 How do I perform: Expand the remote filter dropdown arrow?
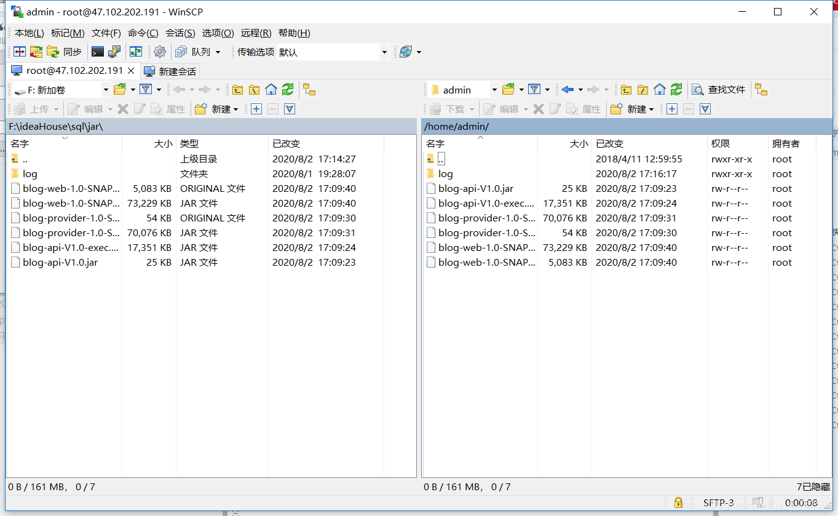[547, 90]
